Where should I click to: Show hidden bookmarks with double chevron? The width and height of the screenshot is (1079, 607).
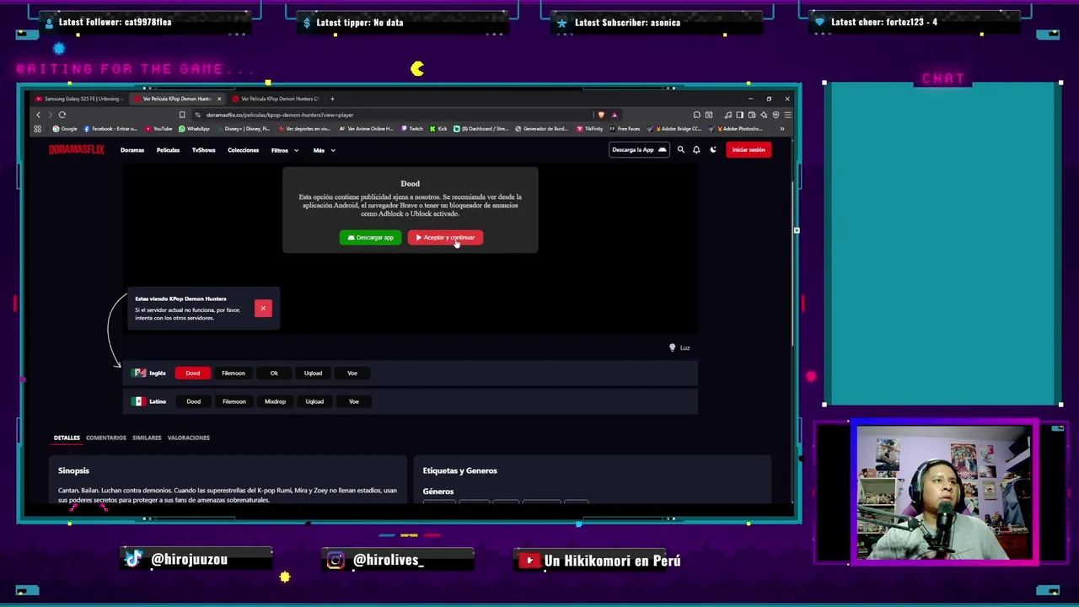point(781,129)
